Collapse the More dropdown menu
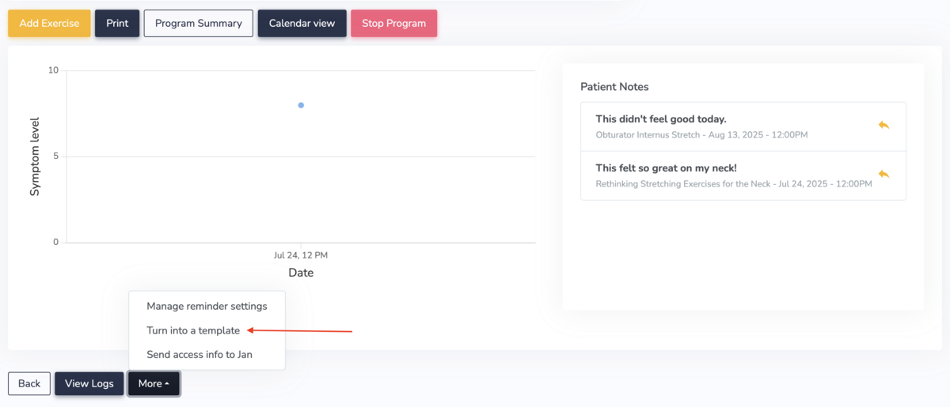This screenshot has width=950, height=407. click(x=154, y=383)
